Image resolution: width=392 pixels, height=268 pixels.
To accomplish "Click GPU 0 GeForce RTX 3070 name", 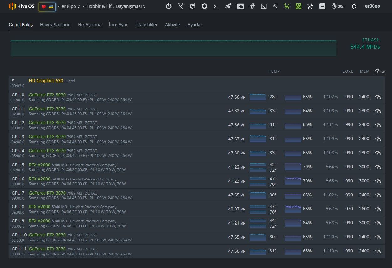I will point(47,95).
